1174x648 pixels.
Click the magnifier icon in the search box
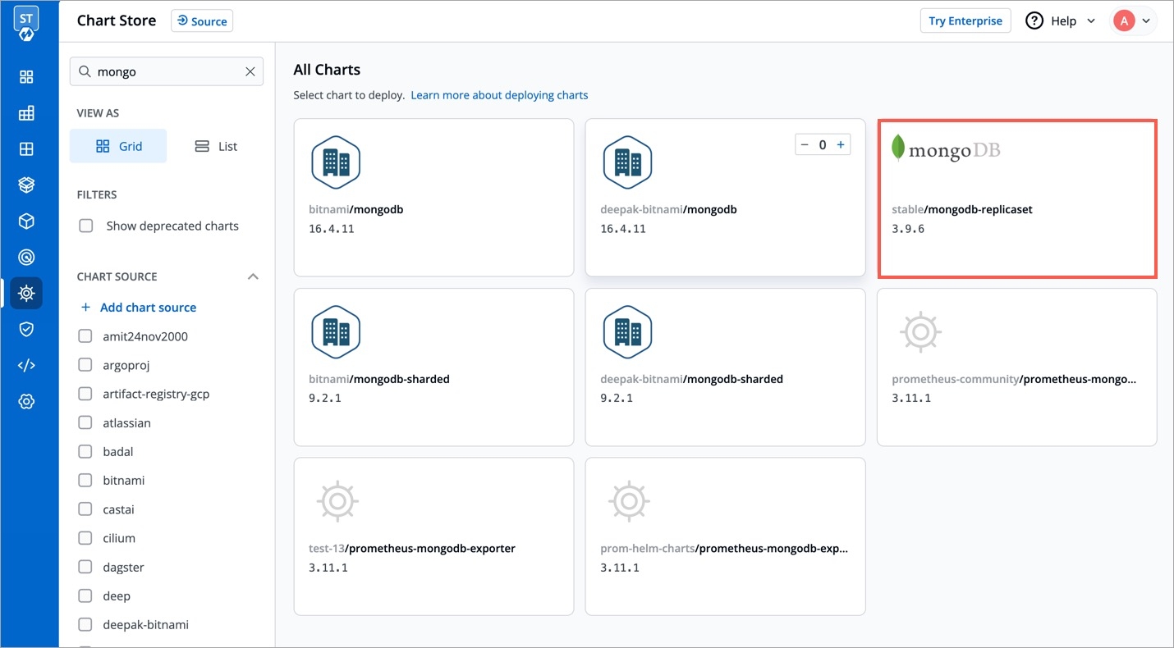(85, 72)
